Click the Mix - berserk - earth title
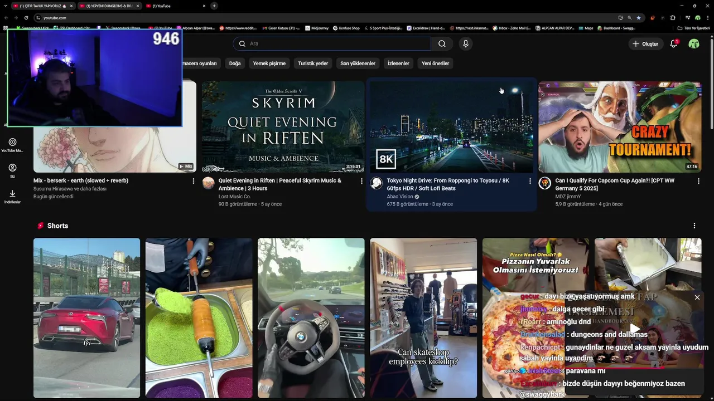Image resolution: width=714 pixels, height=401 pixels. [81, 180]
